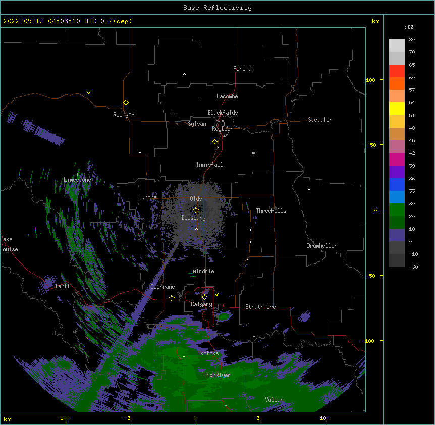This screenshot has width=435, height=425.
Task: Select the red 65-60 dBZ legend swatch
Action: point(397,71)
